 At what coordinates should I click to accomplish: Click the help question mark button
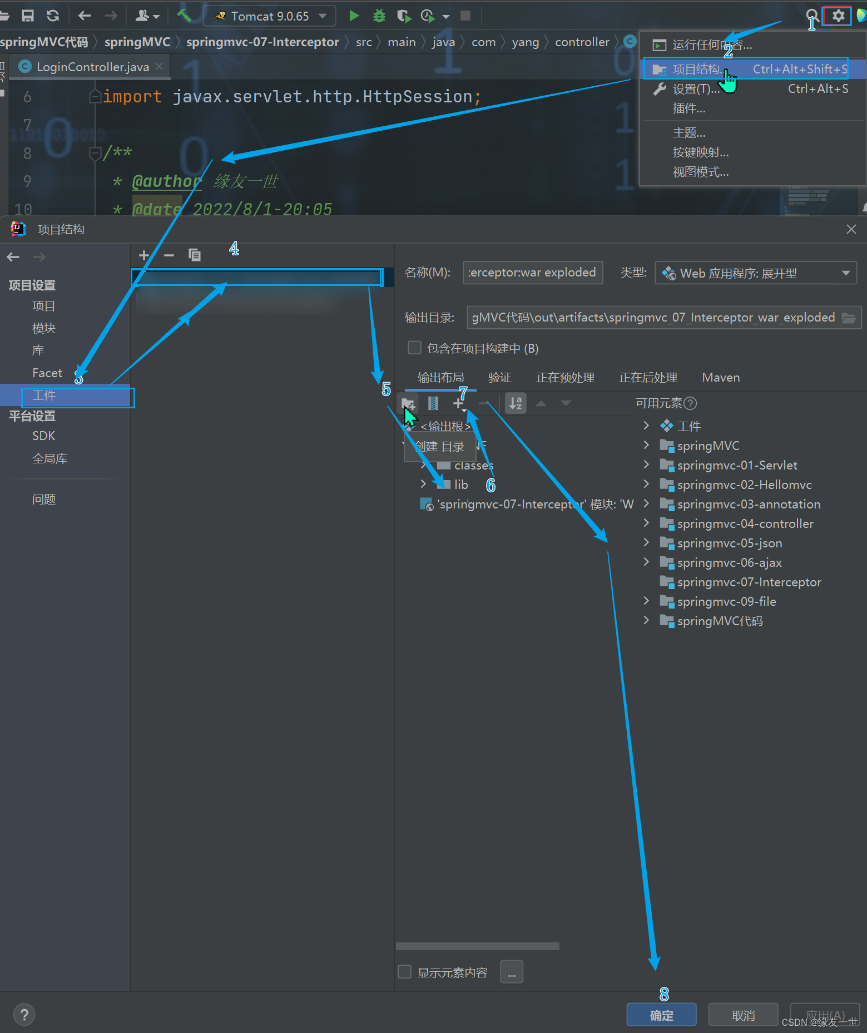tap(24, 1015)
